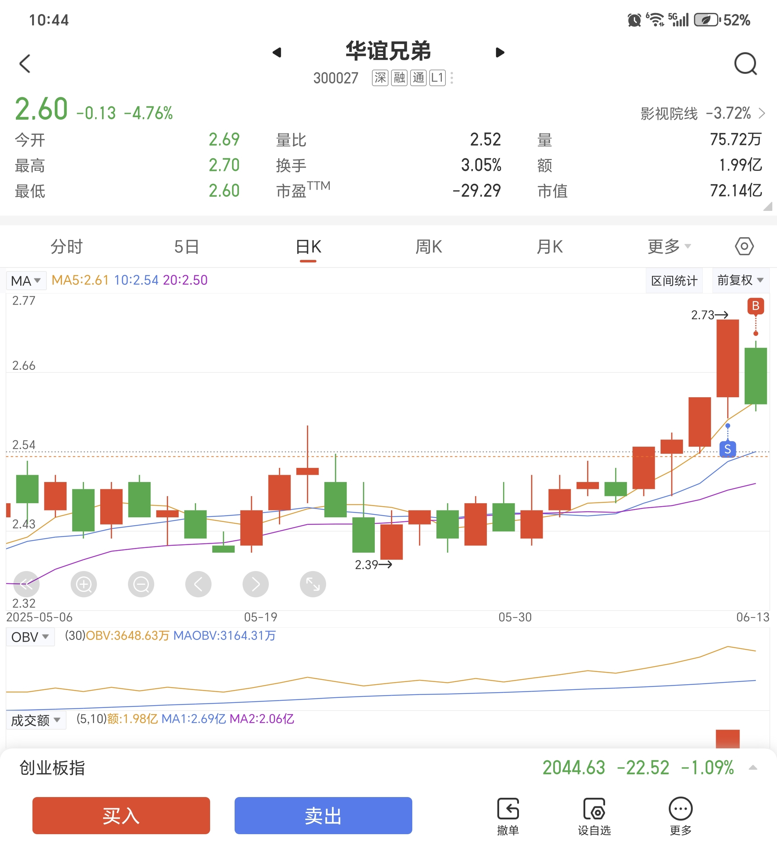Tap the OBV:3648.63万 value
Viewport: 777px width, 845px height.
[x=128, y=636]
